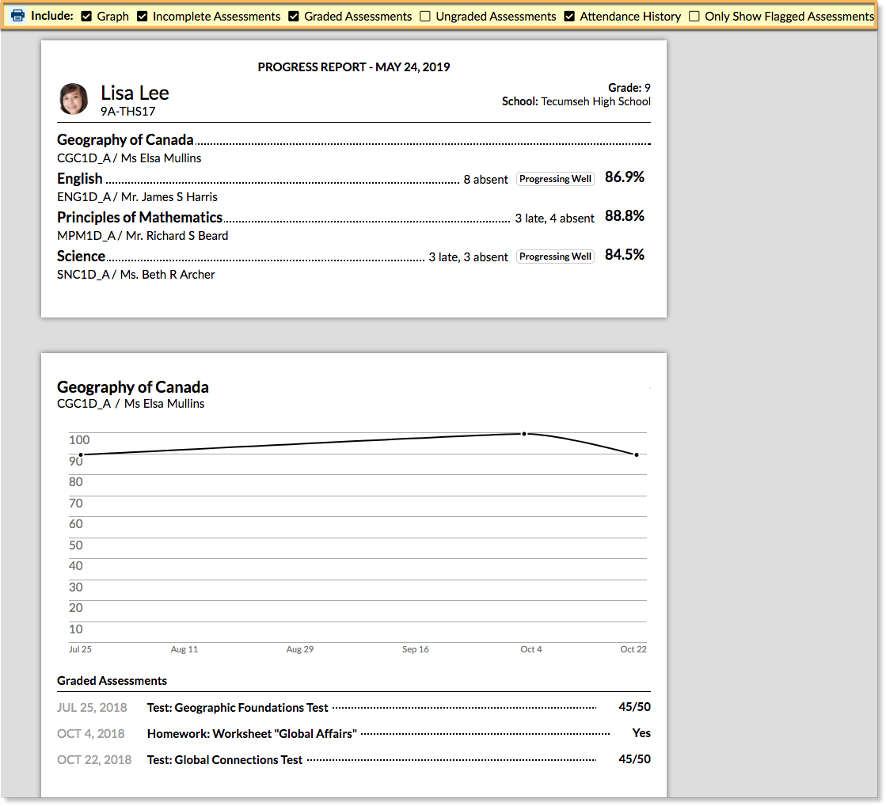Enable the Ungraded Assessments checkbox

tap(425, 17)
